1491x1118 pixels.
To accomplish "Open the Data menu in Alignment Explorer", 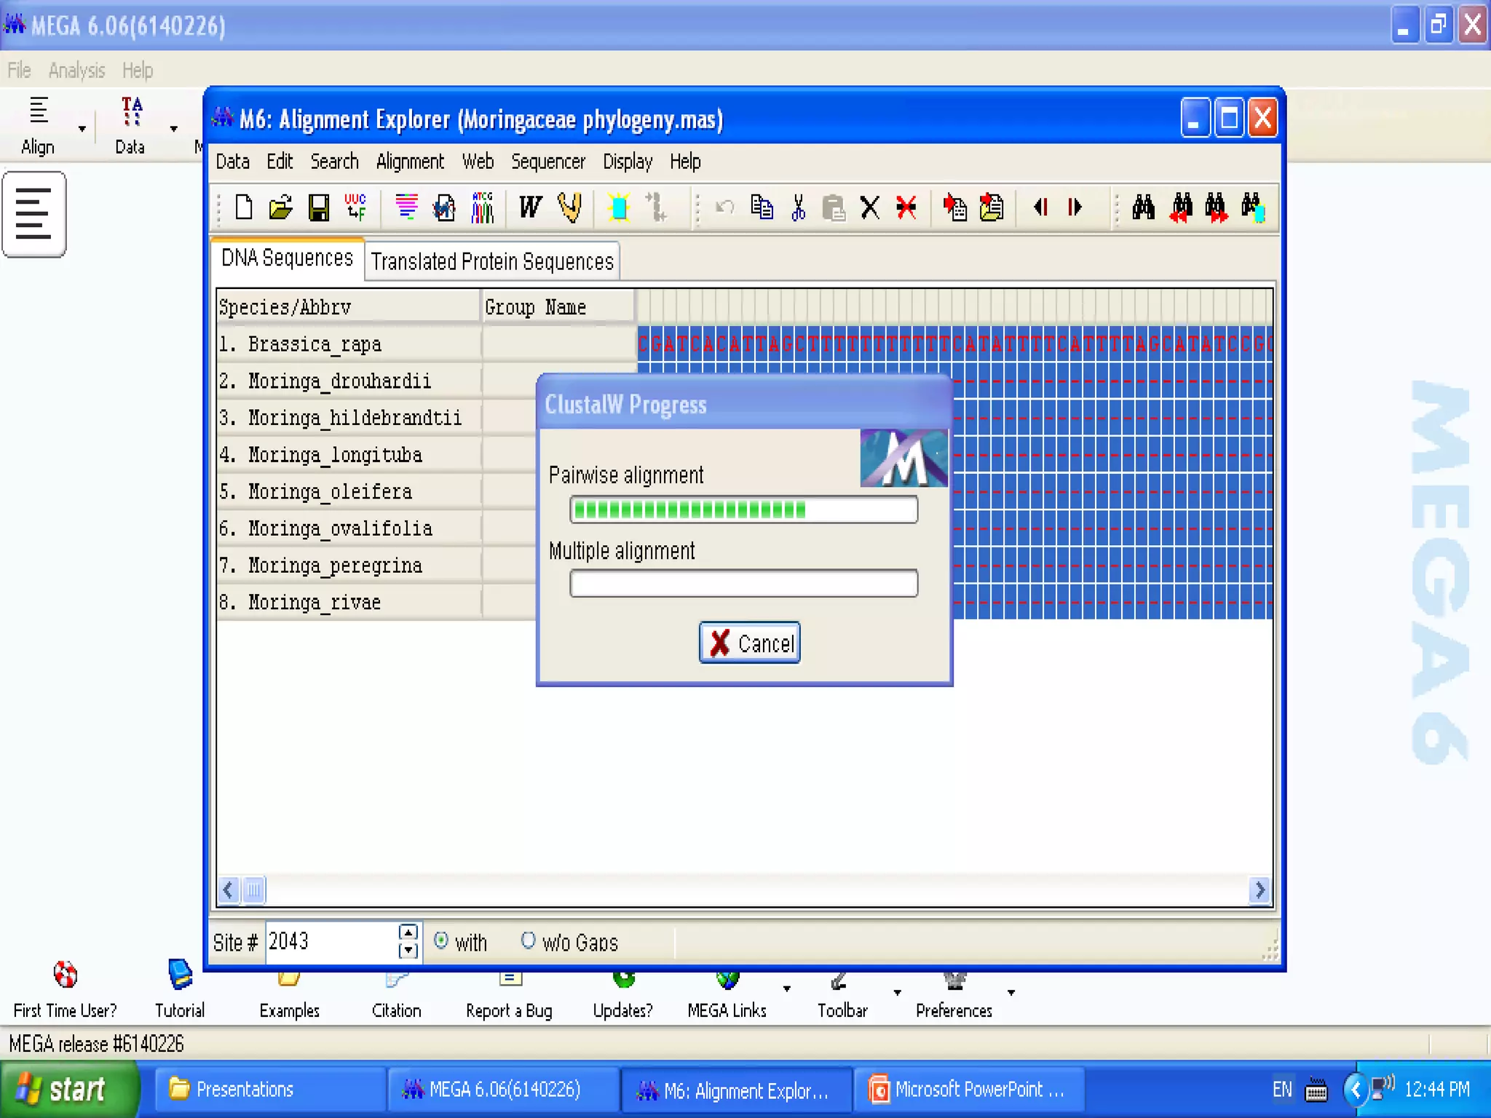I will (x=232, y=162).
